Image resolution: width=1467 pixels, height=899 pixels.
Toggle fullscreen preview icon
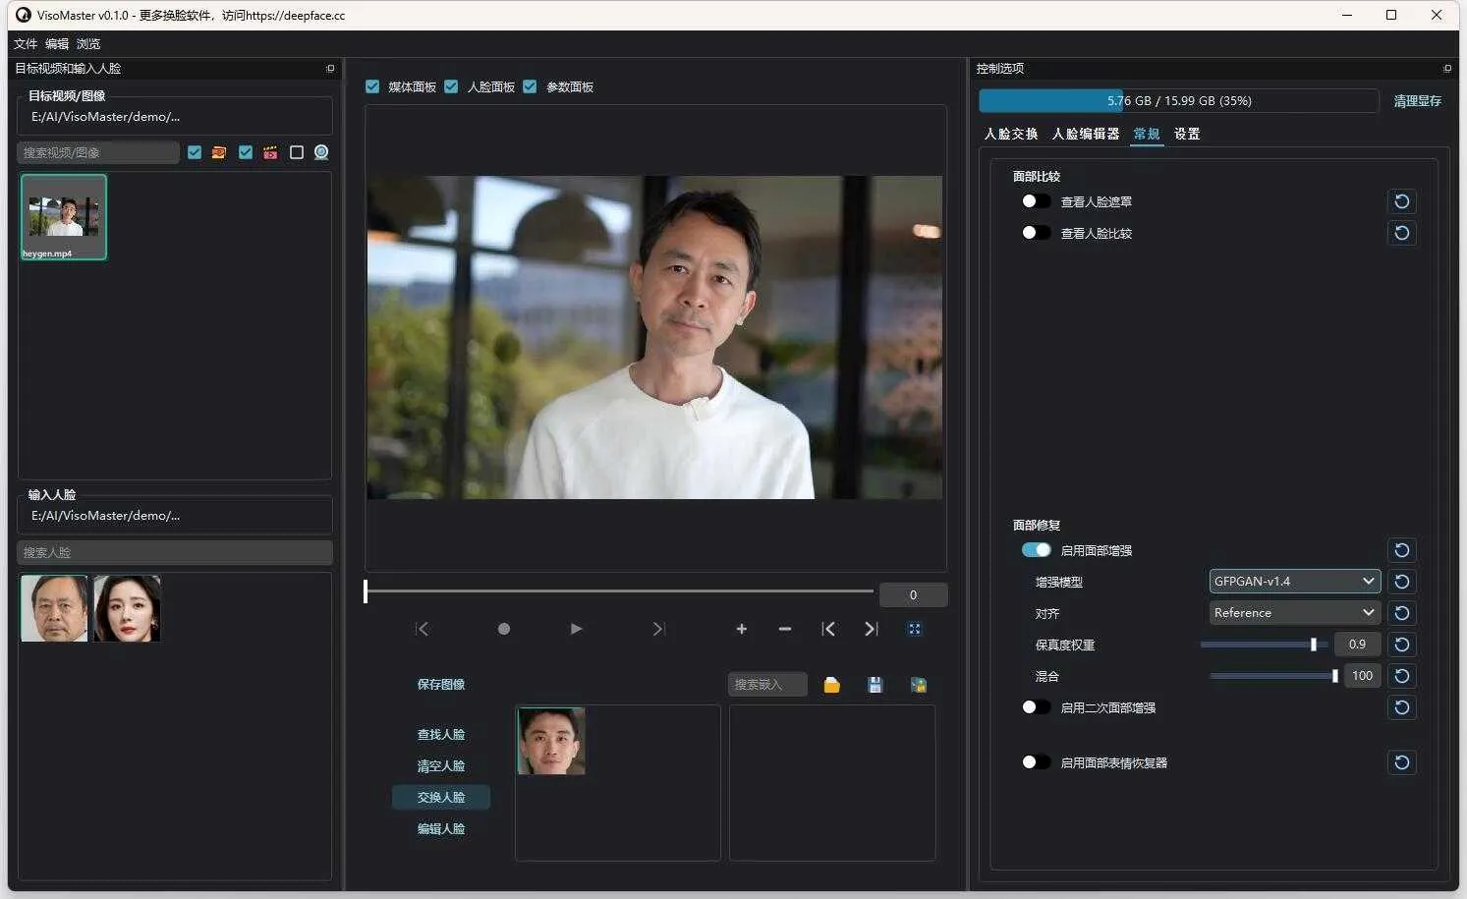[x=915, y=629]
